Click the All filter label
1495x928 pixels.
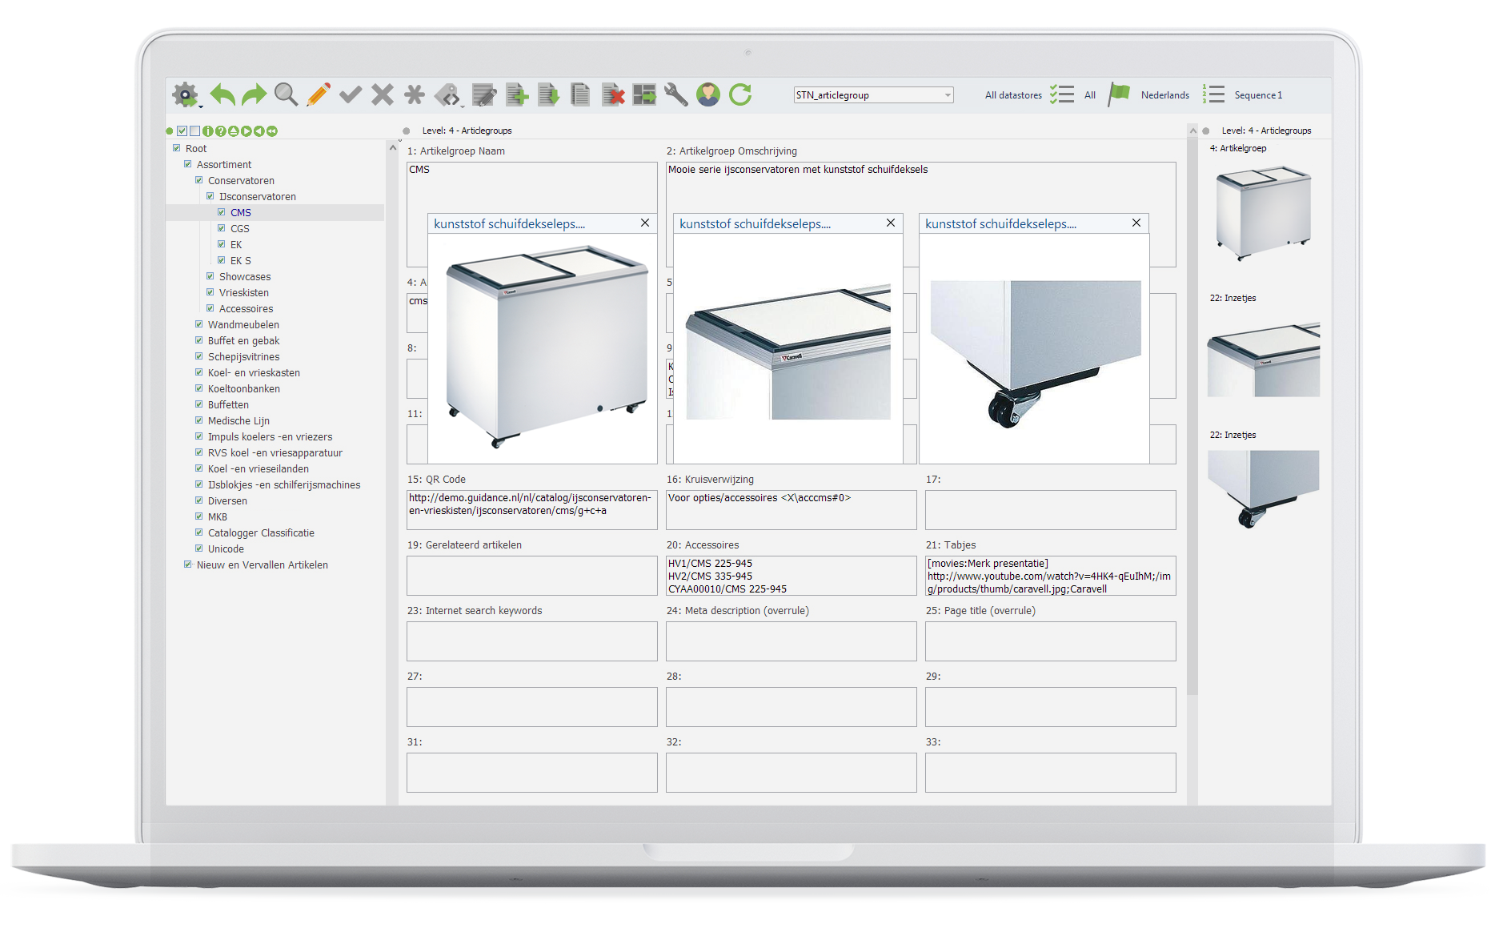coord(1090,95)
